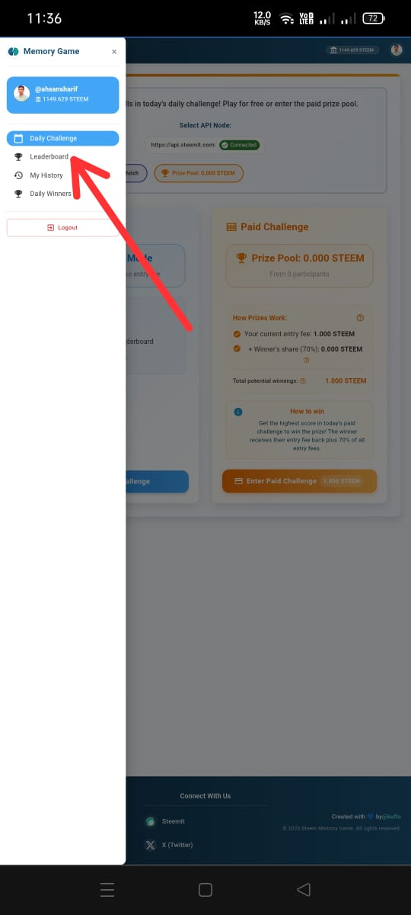Screen dimensions: 411x915
Task: Tap the Memory Game brain logo icon
Action: (x=13, y=52)
